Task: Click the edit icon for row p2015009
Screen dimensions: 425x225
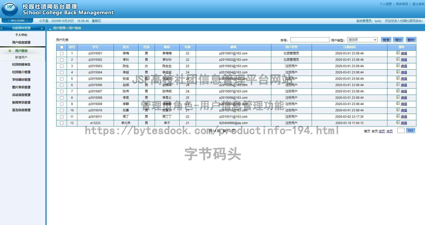Action: pos(398,104)
